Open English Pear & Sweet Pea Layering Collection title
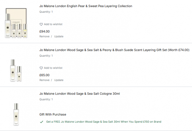Image resolution: width=192 pixels, height=131 pixels. [x=86, y=6]
